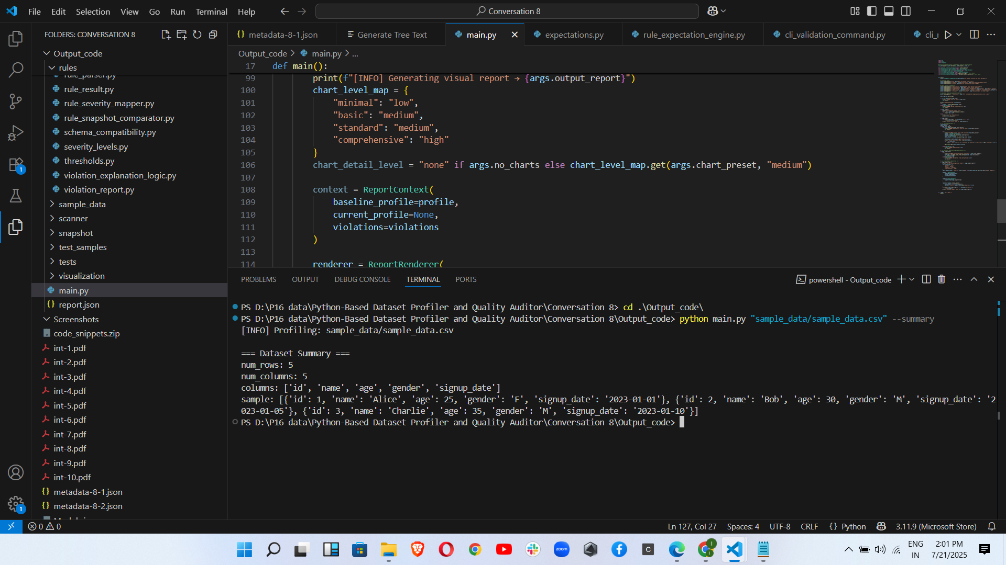
Task: Switch to the PORTS panel tab
Action: pyautogui.click(x=466, y=279)
